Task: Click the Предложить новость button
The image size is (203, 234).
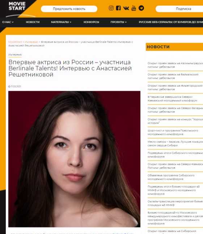Action: [69, 9]
